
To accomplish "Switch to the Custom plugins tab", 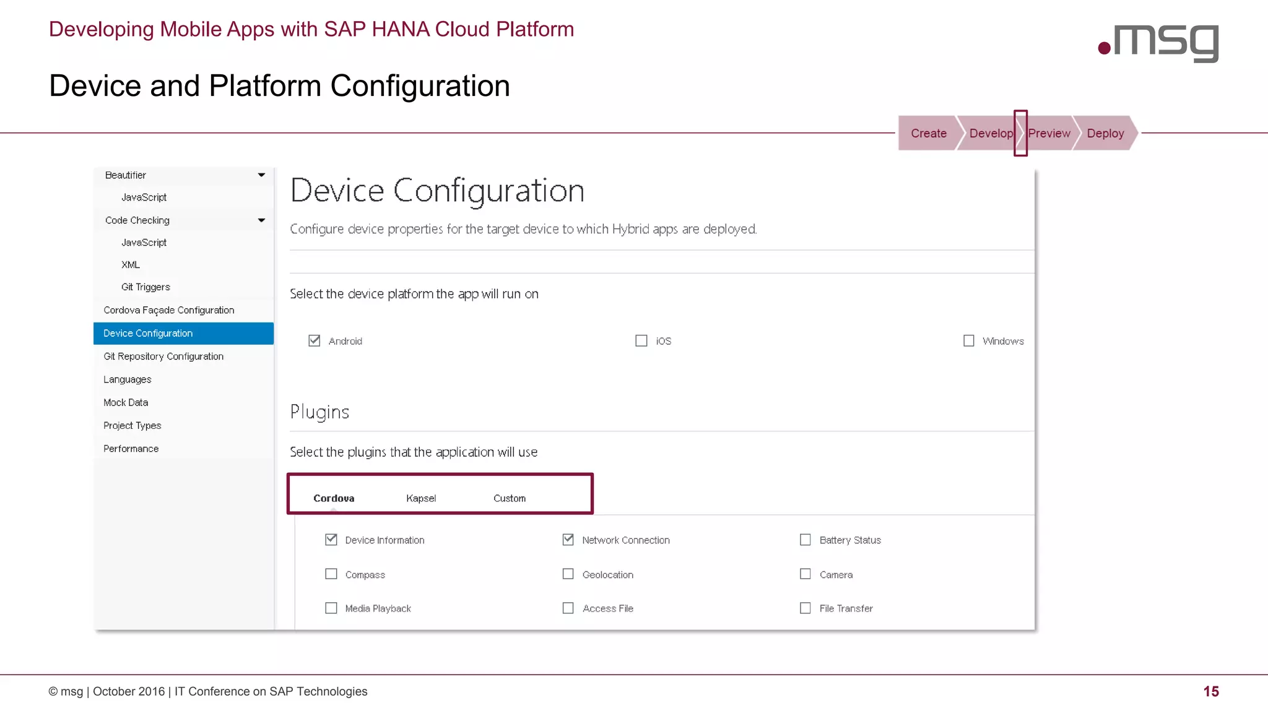I will (x=510, y=498).
